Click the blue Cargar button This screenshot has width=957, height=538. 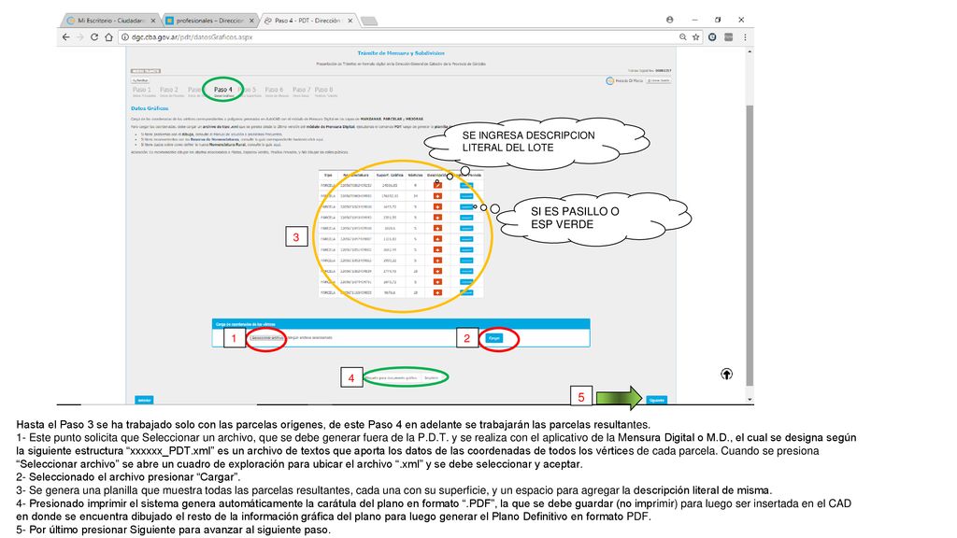(494, 338)
